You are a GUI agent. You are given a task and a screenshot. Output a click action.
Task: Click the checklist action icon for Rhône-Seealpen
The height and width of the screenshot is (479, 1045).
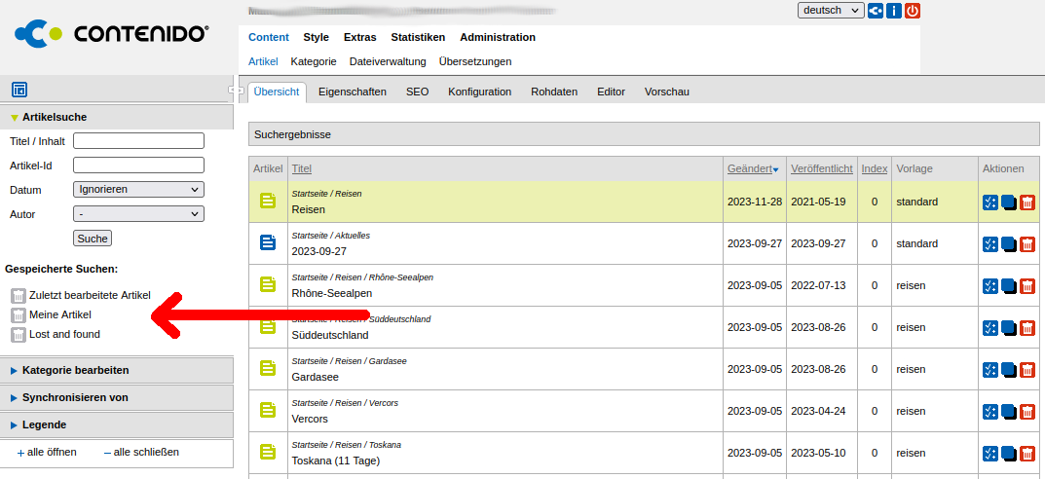pyautogui.click(x=990, y=286)
